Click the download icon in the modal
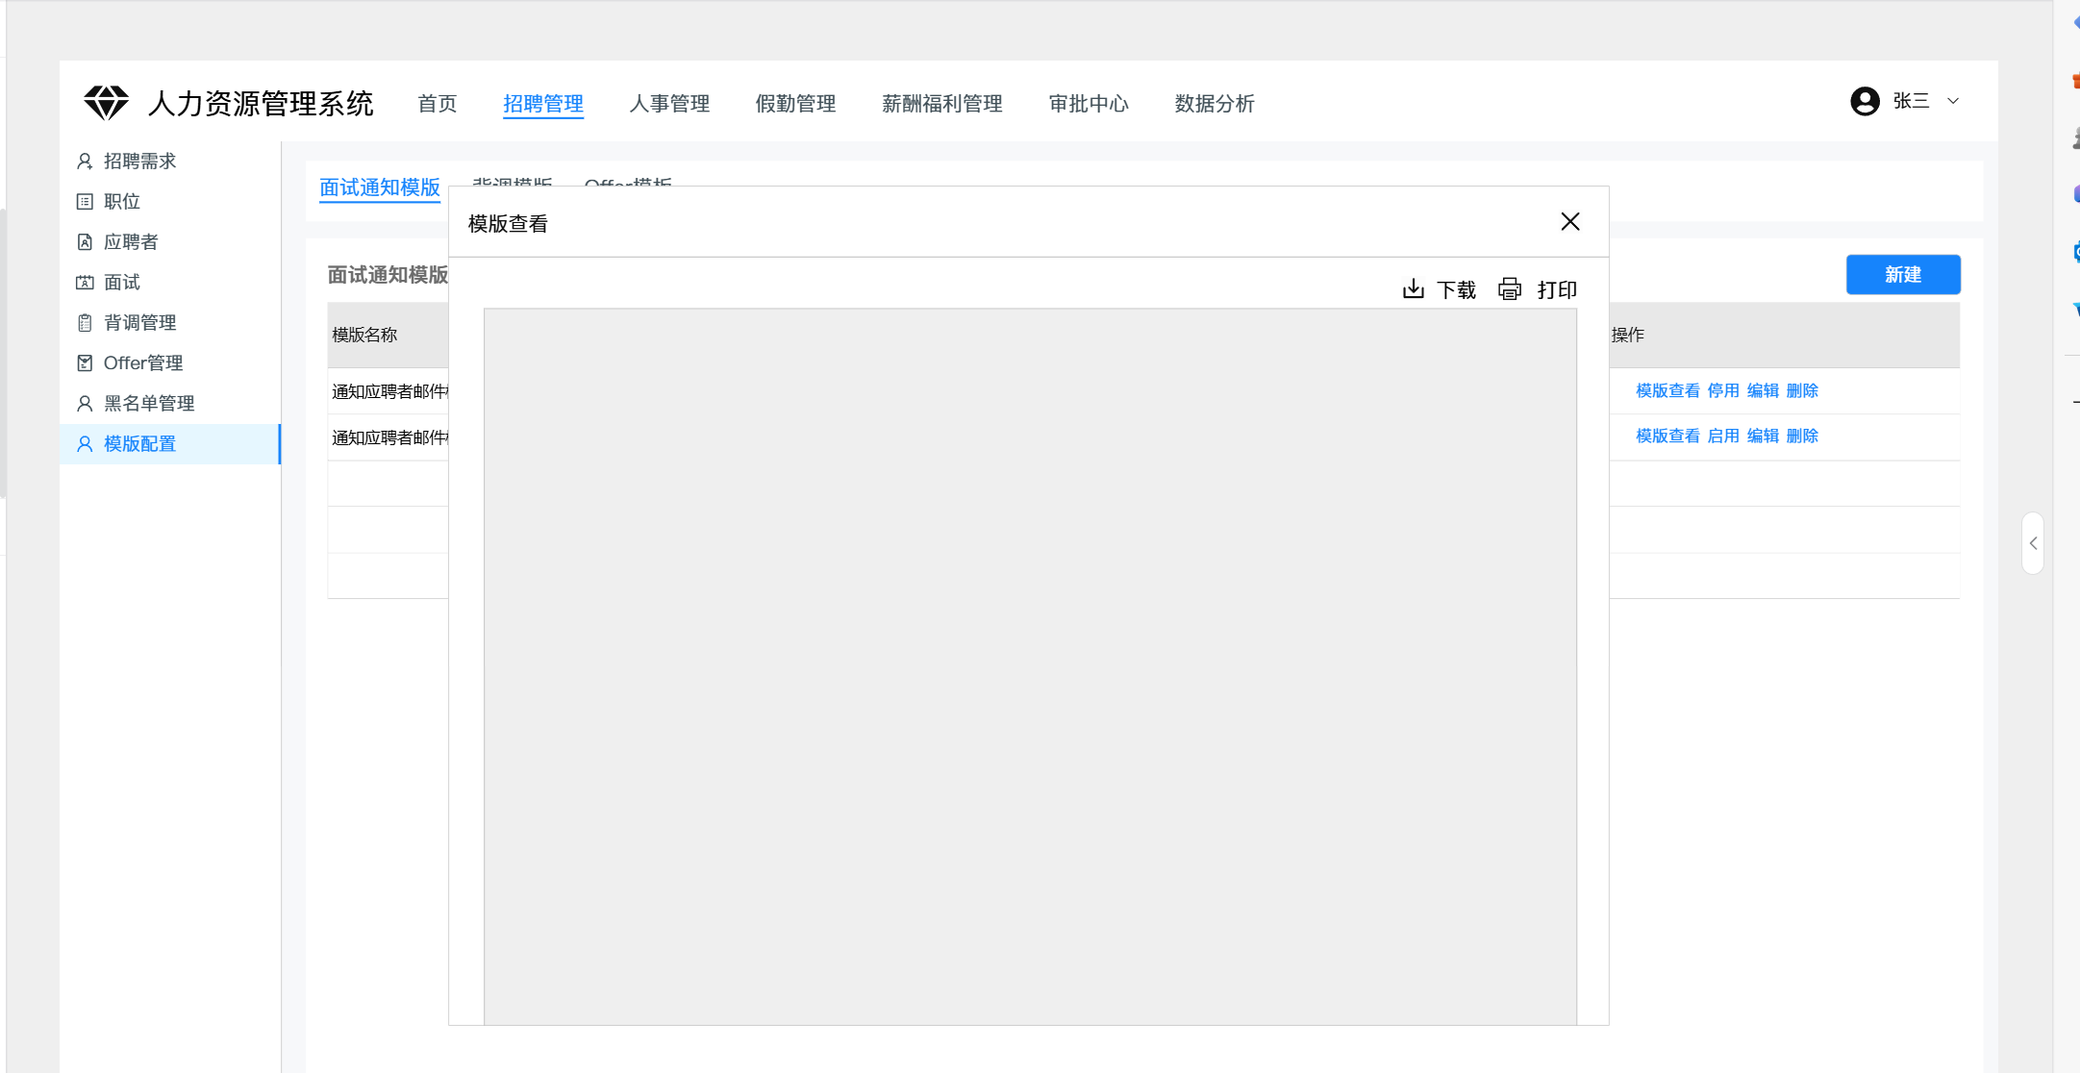Image resolution: width=2080 pixels, height=1073 pixels. point(1413,288)
